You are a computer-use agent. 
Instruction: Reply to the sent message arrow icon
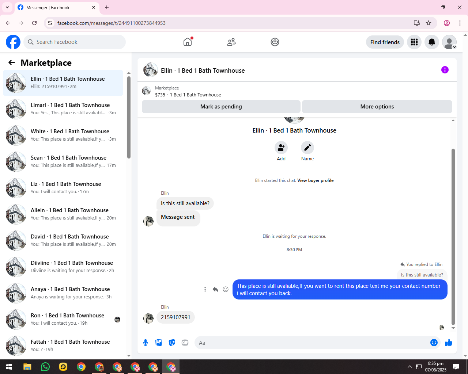point(215,289)
